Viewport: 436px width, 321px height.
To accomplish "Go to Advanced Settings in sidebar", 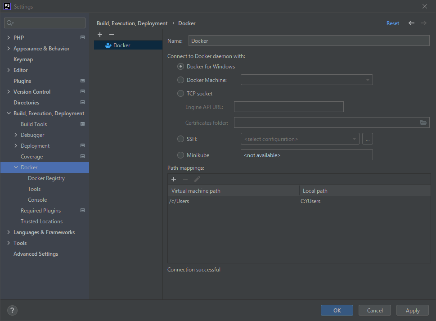I will pyautogui.click(x=36, y=254).
